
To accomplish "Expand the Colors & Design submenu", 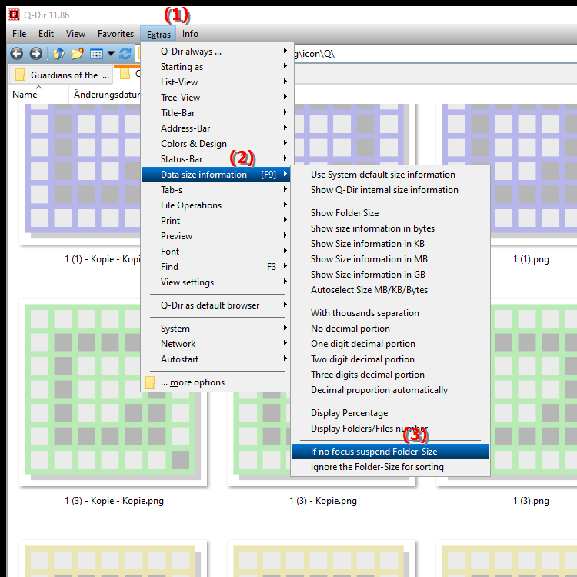I will pyautogui.click(x=216, y=144).
